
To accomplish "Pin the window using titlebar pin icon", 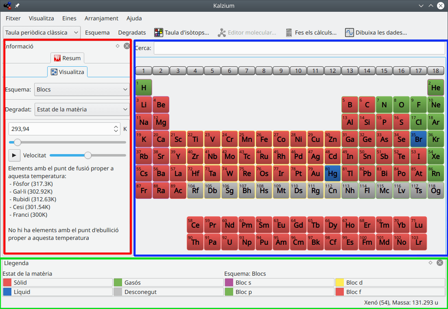I will tap(17, 6).
